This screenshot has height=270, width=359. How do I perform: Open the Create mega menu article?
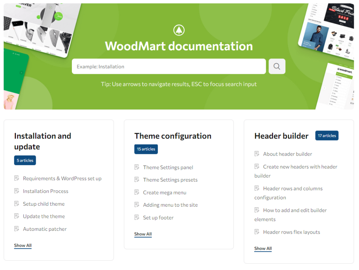tap(165, 193)
